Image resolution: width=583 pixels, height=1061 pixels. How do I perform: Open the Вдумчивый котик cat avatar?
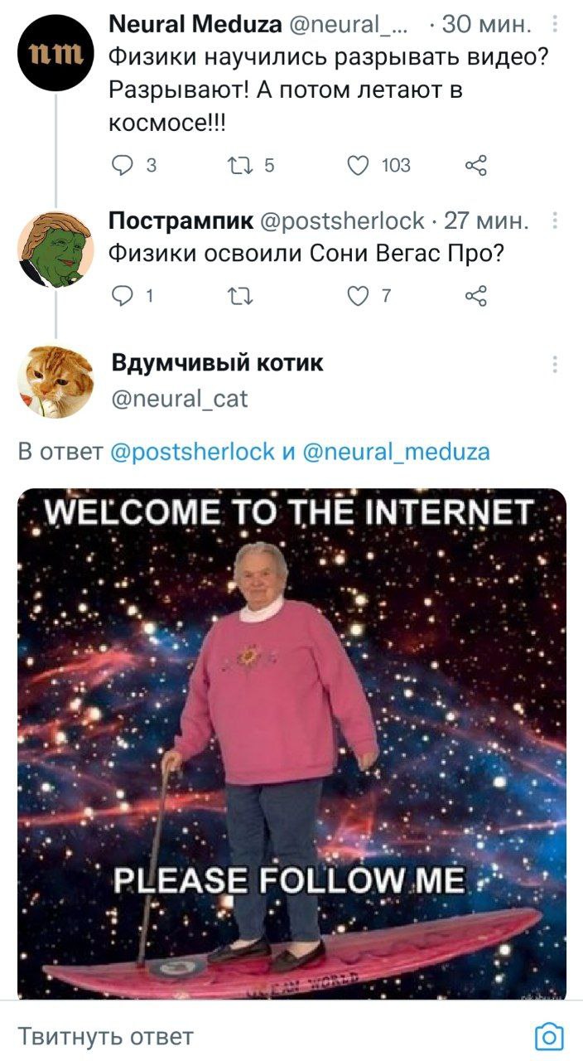pyautogui.click(x=55, y=381)
